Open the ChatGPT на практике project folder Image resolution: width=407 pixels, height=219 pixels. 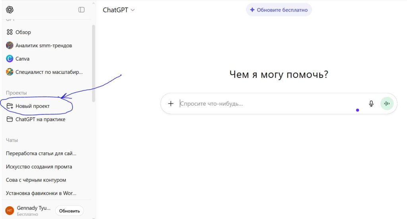[x=40, y=119]
